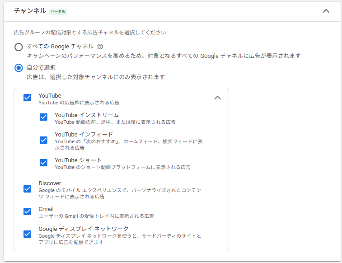Uncheck the Google ディスプレイ ネットワーク checkbox
This screenshot has width=342, height=263.
27,234
